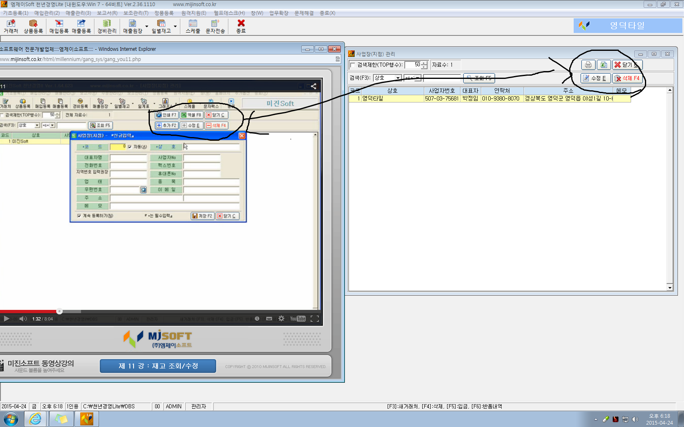The width and height of the screenshot is (684, 427).
Task: Click the 상호 column header
Action: (x=392, y=91)
